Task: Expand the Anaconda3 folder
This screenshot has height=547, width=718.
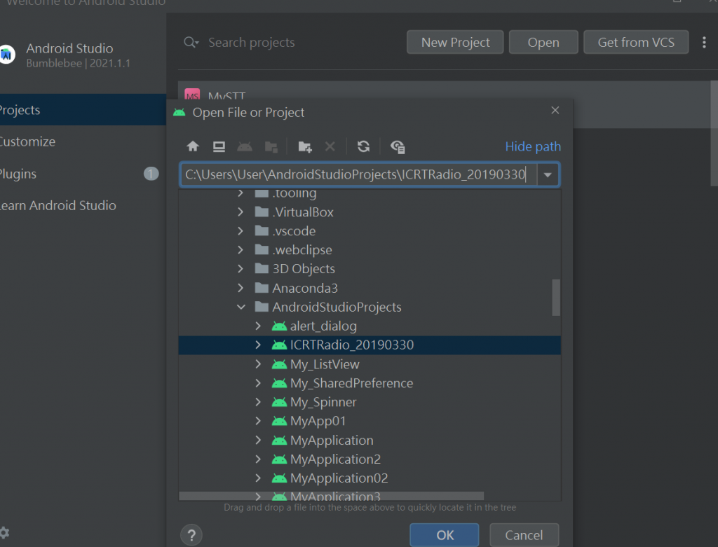Action: tap(241, 288)
